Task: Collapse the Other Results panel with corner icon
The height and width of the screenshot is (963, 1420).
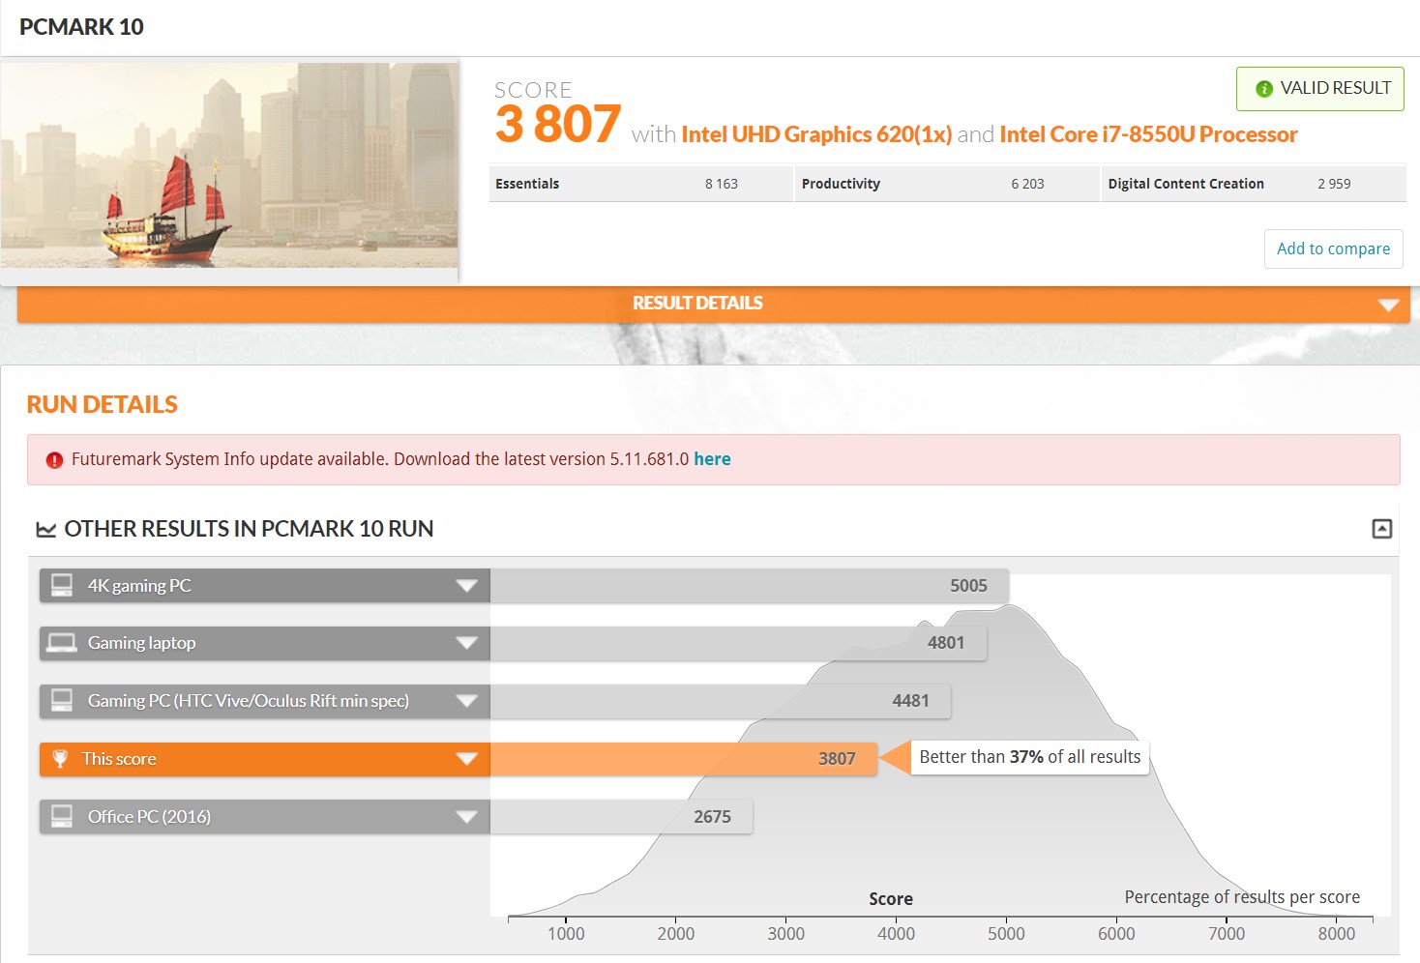Action: click(1382, 529)
